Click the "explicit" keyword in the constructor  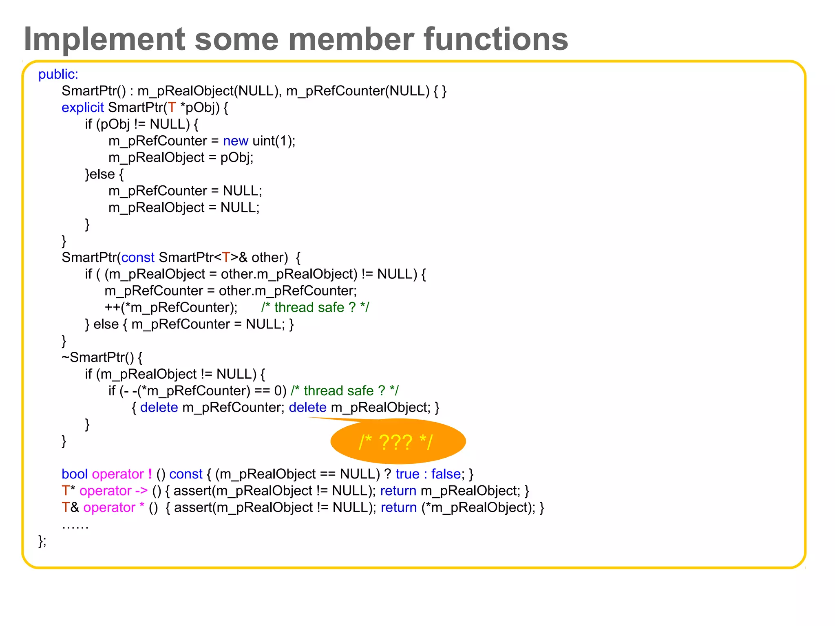coord(82,108)
